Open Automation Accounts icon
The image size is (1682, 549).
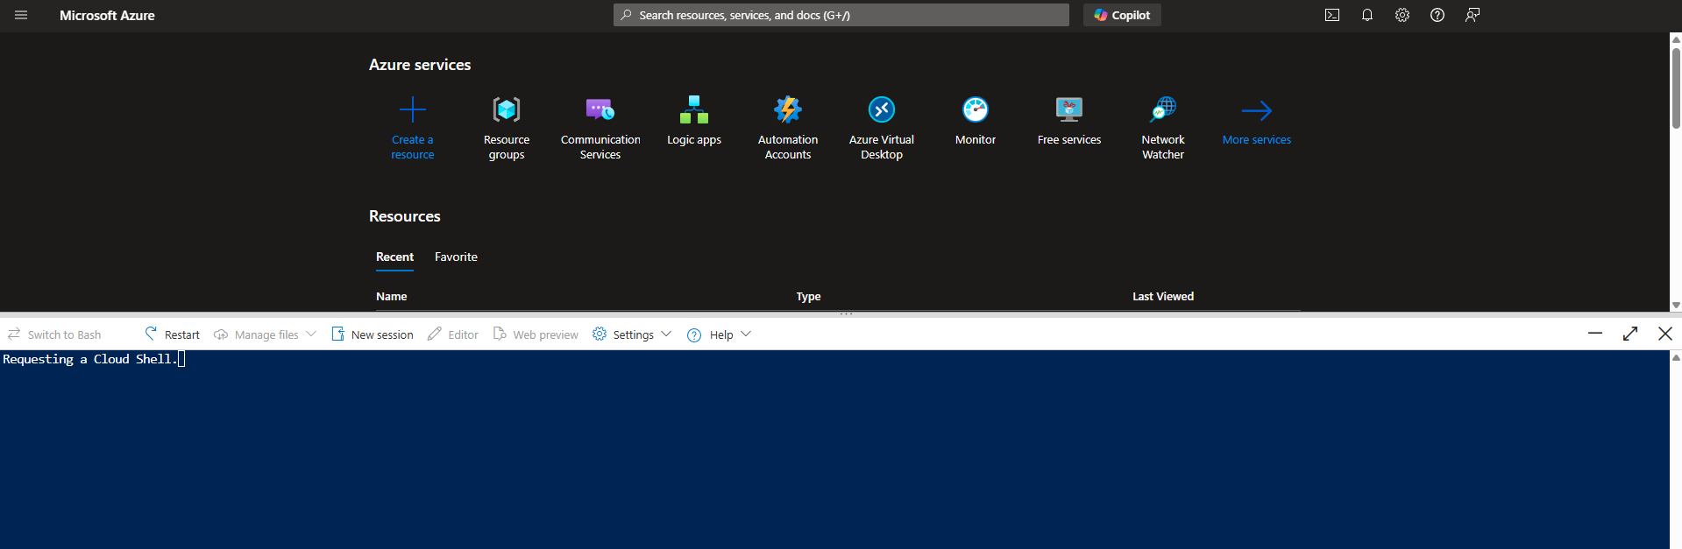point(788,109)
